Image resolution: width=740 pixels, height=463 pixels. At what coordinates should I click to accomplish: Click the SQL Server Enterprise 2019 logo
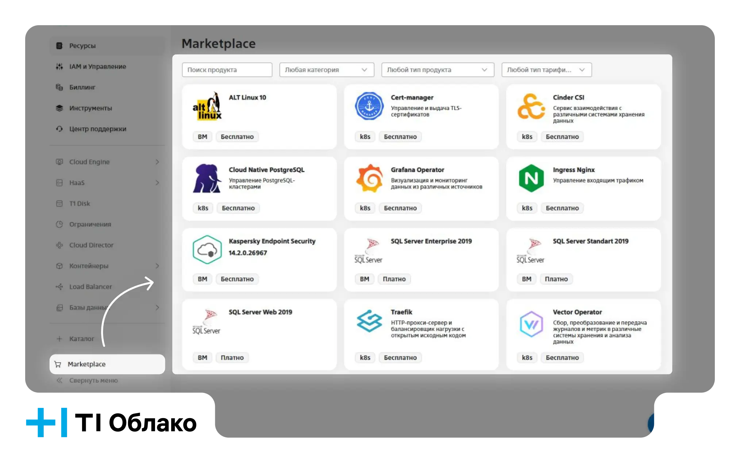[369, 250]
